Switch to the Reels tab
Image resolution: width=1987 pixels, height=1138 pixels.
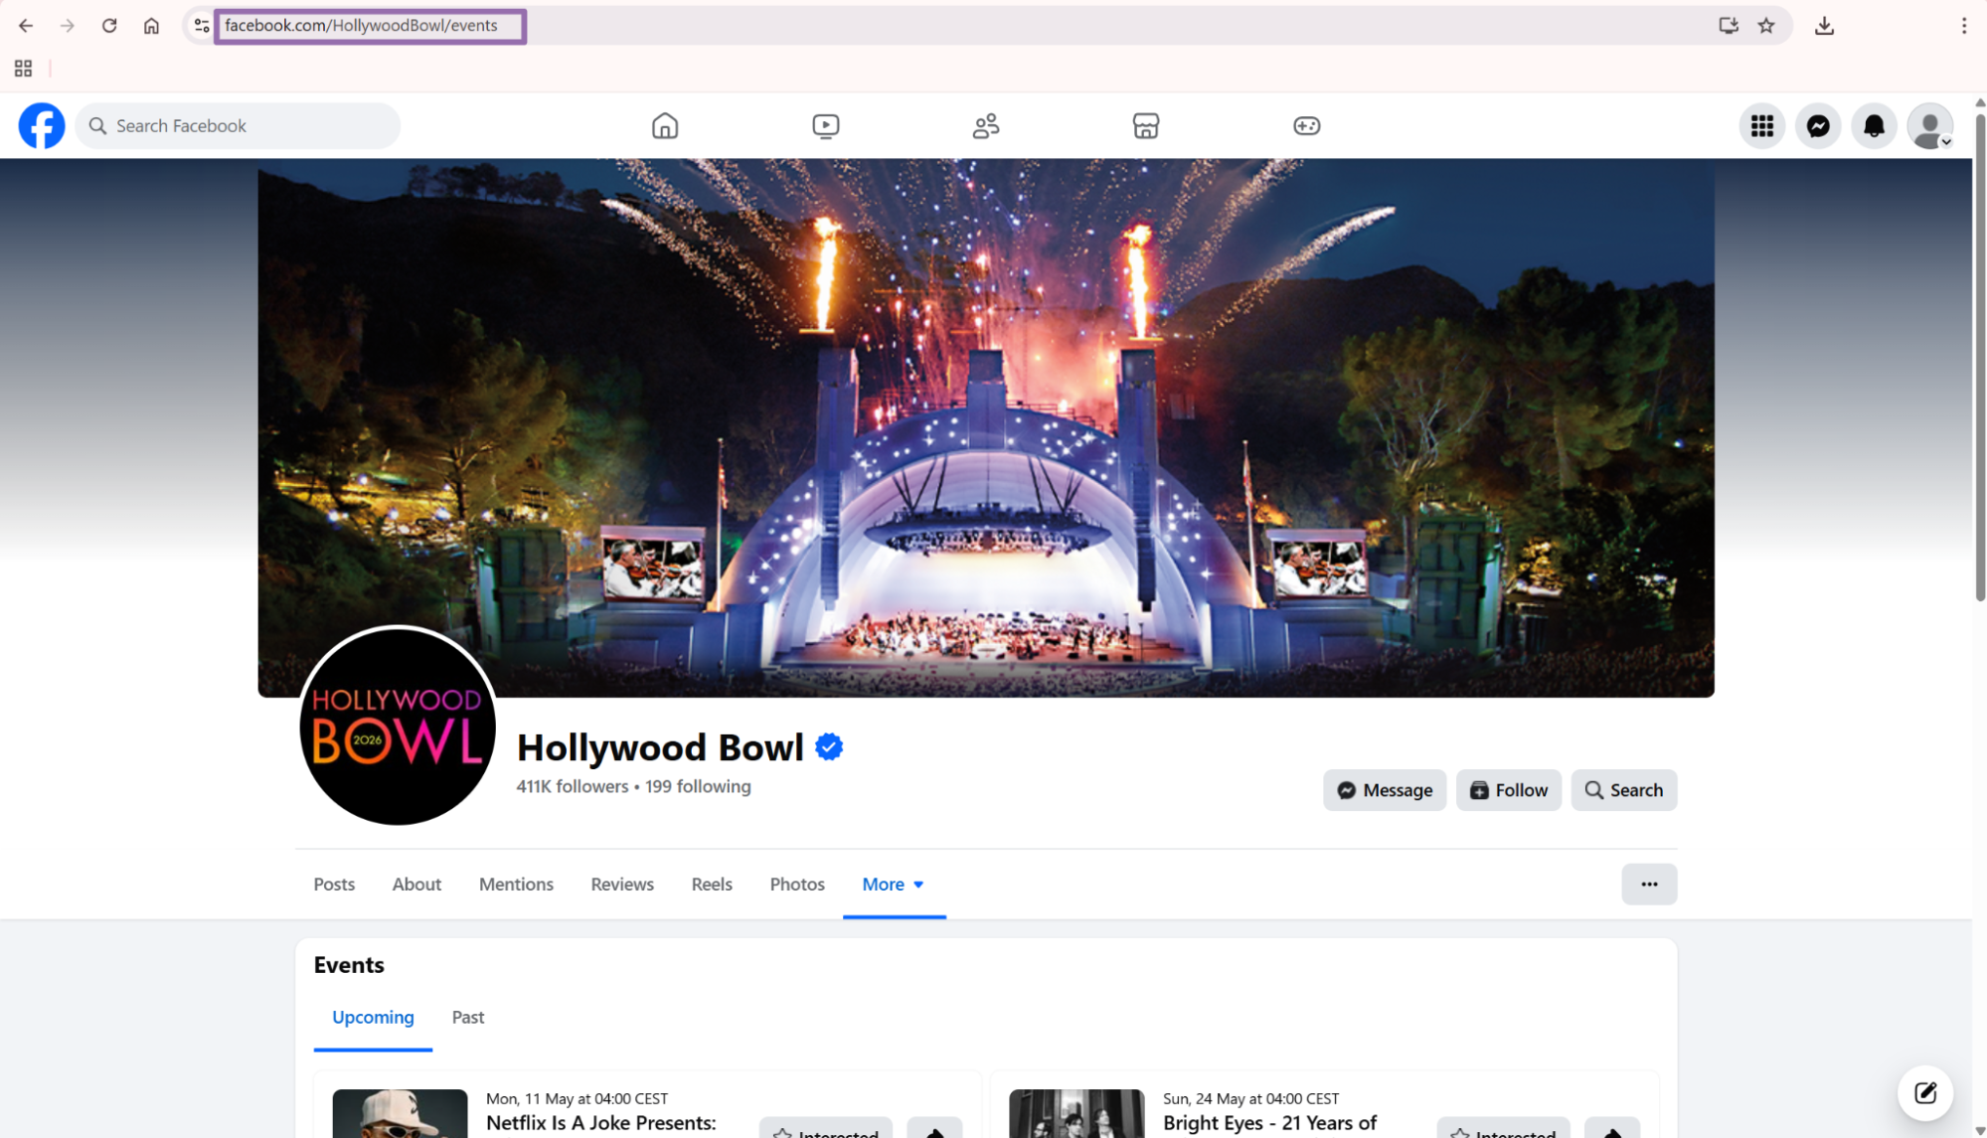click(712, 884)
